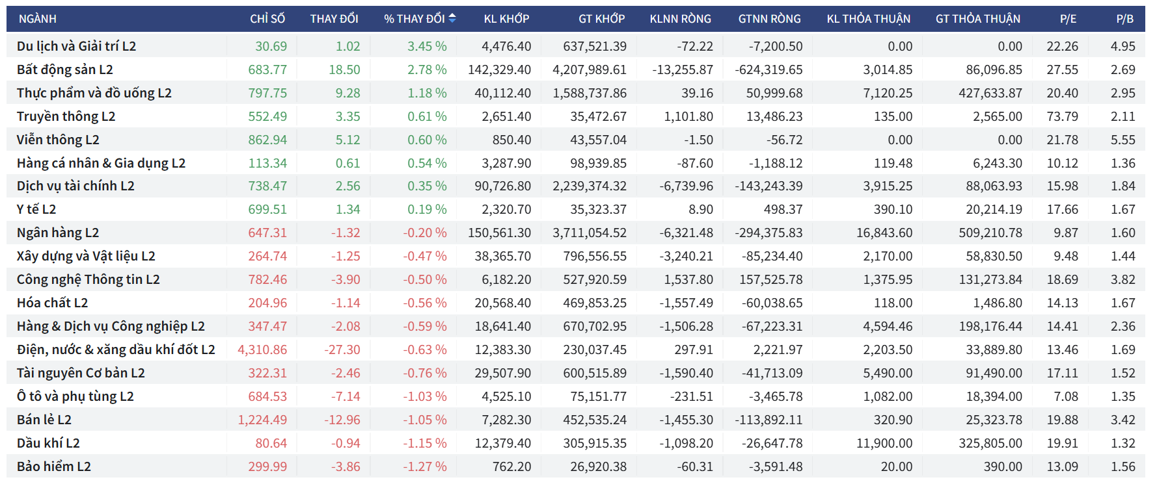Click the KL THỎA THUẬN header
The image size is (1157, 484).
pyautogui.click(x=868, y=19)
